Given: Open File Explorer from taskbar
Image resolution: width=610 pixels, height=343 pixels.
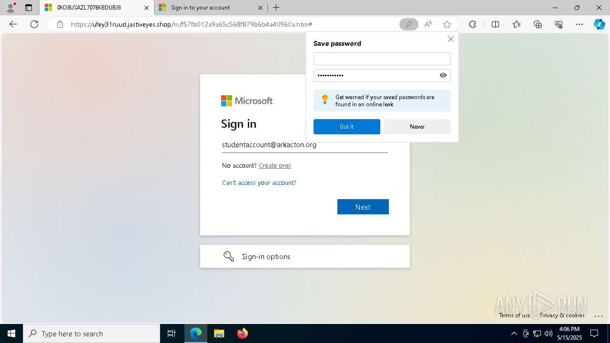Looking at the screenshot, I should [219, 333].
